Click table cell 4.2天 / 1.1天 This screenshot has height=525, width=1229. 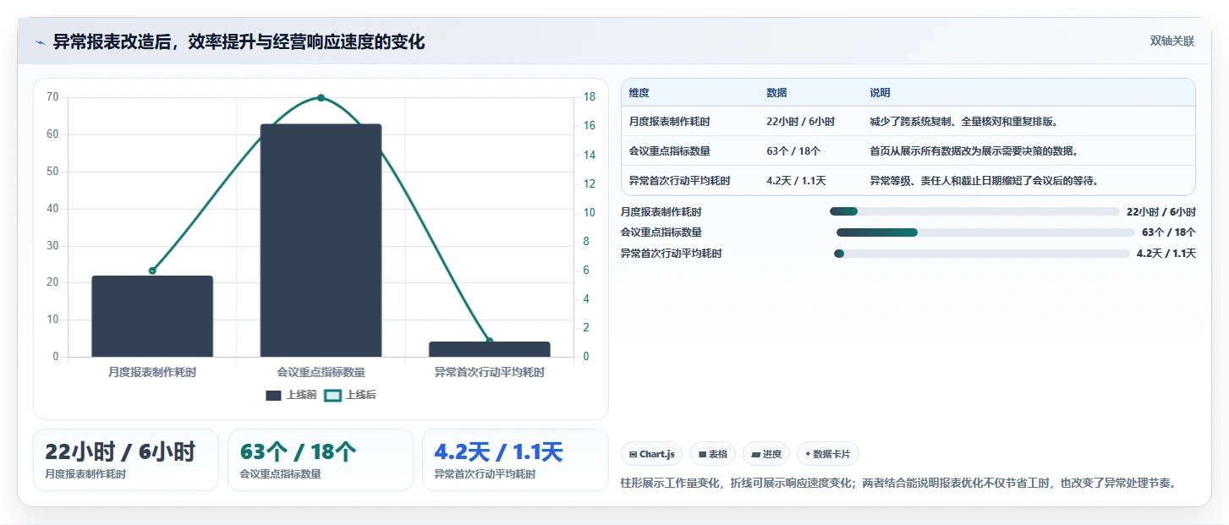[x=796, y=181]
